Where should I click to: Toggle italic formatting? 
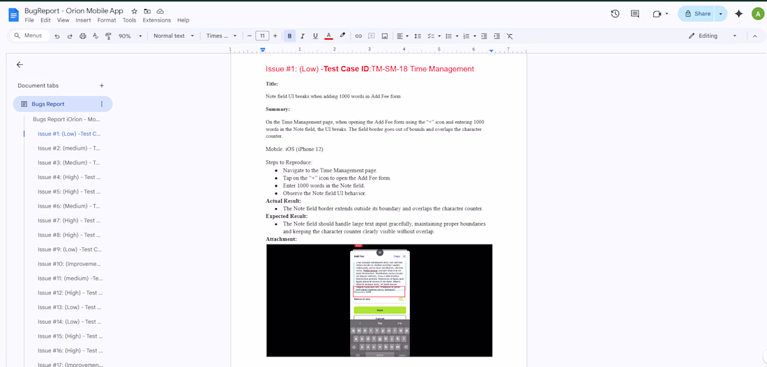coord(303,36)
